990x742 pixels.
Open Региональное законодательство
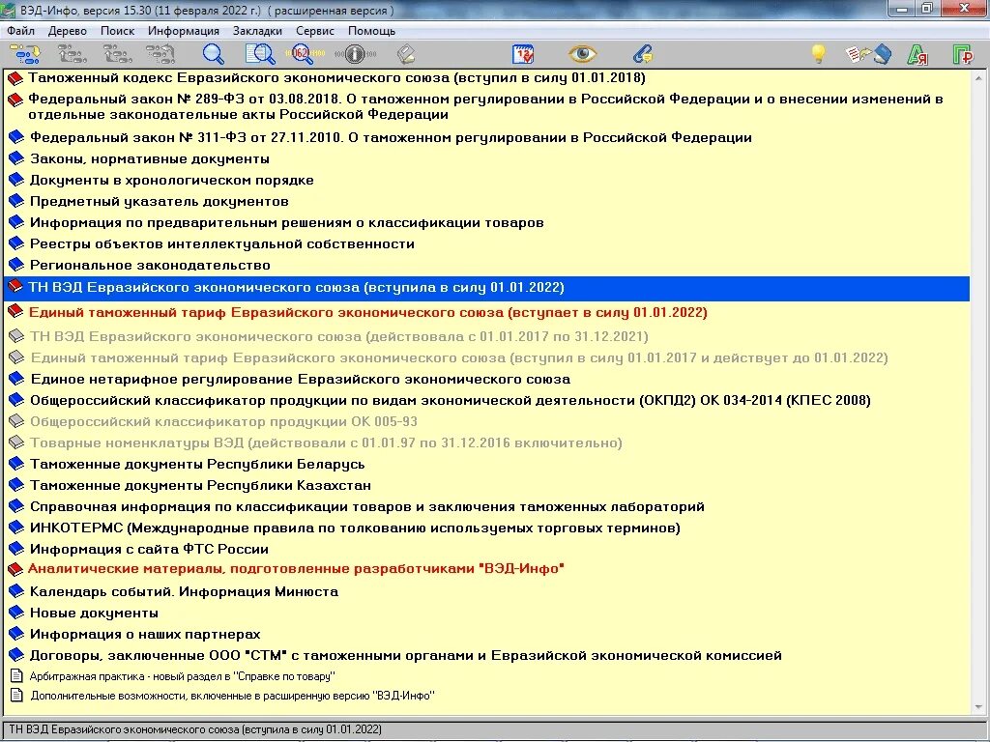pyautogui.click(x=150, y=266)
